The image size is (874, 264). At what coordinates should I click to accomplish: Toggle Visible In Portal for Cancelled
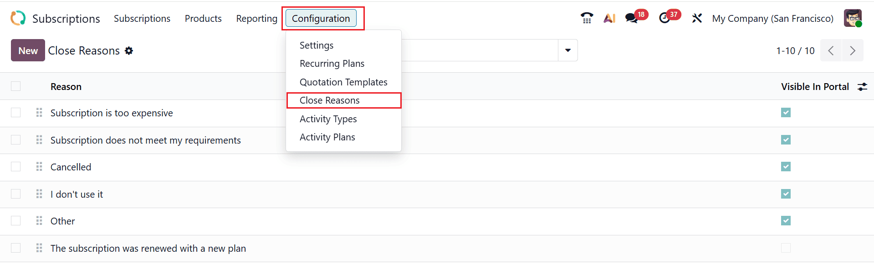(786, 167)
